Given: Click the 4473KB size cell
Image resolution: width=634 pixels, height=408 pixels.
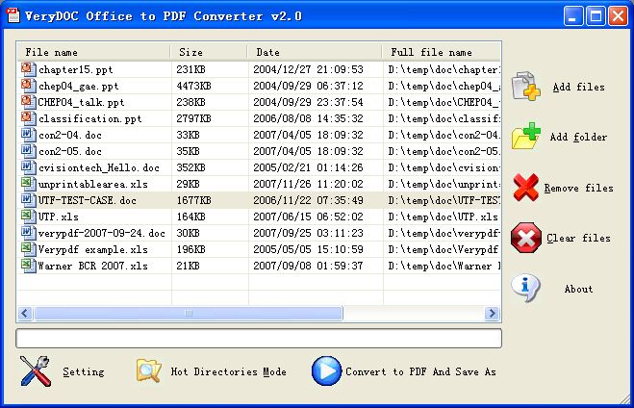Looking at the screenshot, I should pos(193,87).
